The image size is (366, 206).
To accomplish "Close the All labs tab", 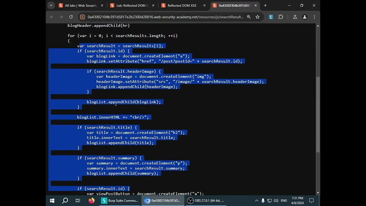I will coord(102,5).
